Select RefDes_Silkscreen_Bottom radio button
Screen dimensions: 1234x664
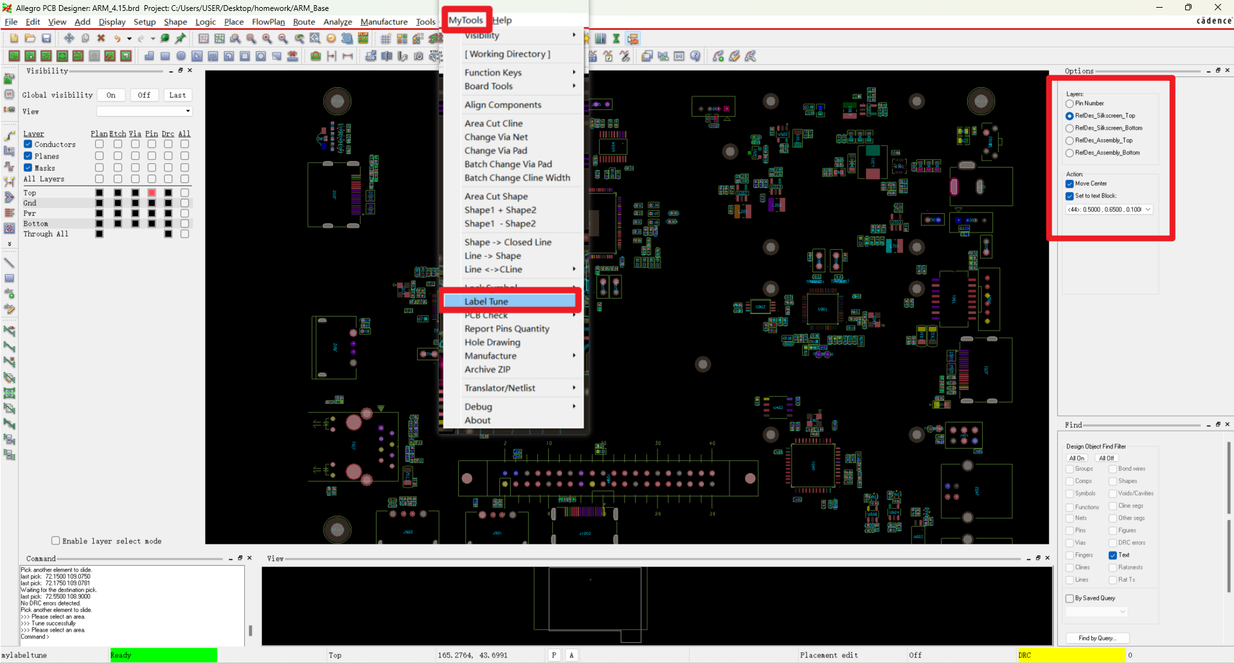[1069, 128]
